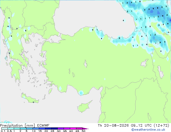Click the 'Precipitation [mm]' title text
Image resolution: width=171 pixels, height=132 pixels.
pos(18,126)
